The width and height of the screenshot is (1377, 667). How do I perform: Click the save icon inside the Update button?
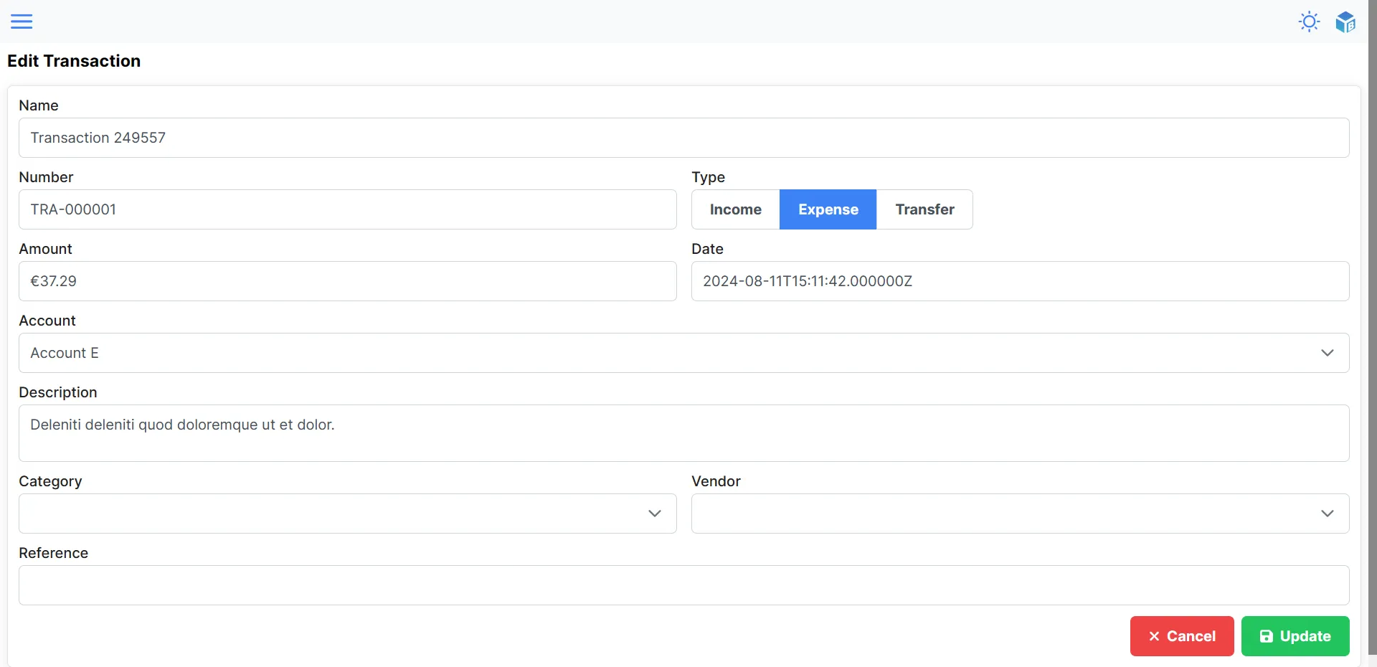(x=1267, y=636)
